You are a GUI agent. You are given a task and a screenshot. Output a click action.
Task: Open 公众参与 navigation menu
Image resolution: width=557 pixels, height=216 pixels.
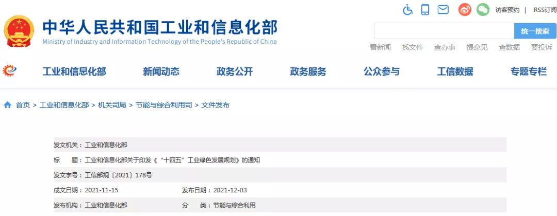pyautogui.click(x=382, y=72)
